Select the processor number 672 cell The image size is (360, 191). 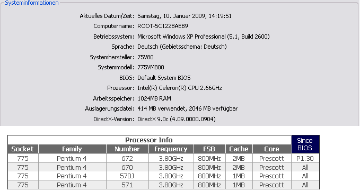click(x=127, y=159)
